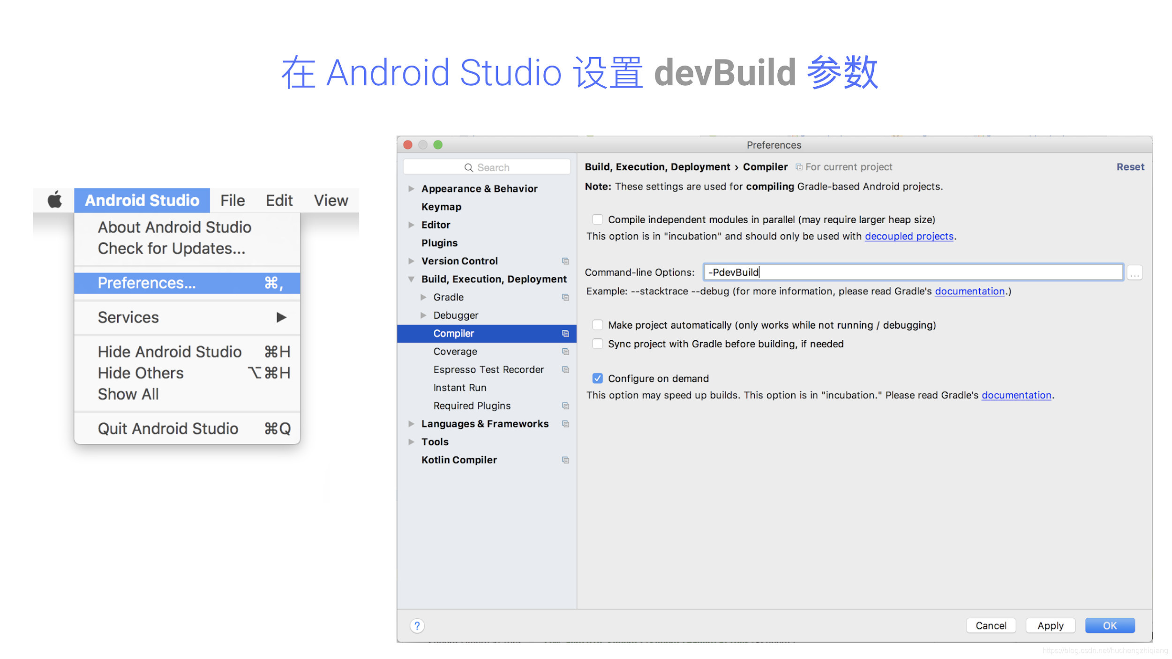Image resolution: width=1172 pixels, height=659 pixels.
Task: Expand Appearance & Behavior tree node
Action: click(411, 189)
